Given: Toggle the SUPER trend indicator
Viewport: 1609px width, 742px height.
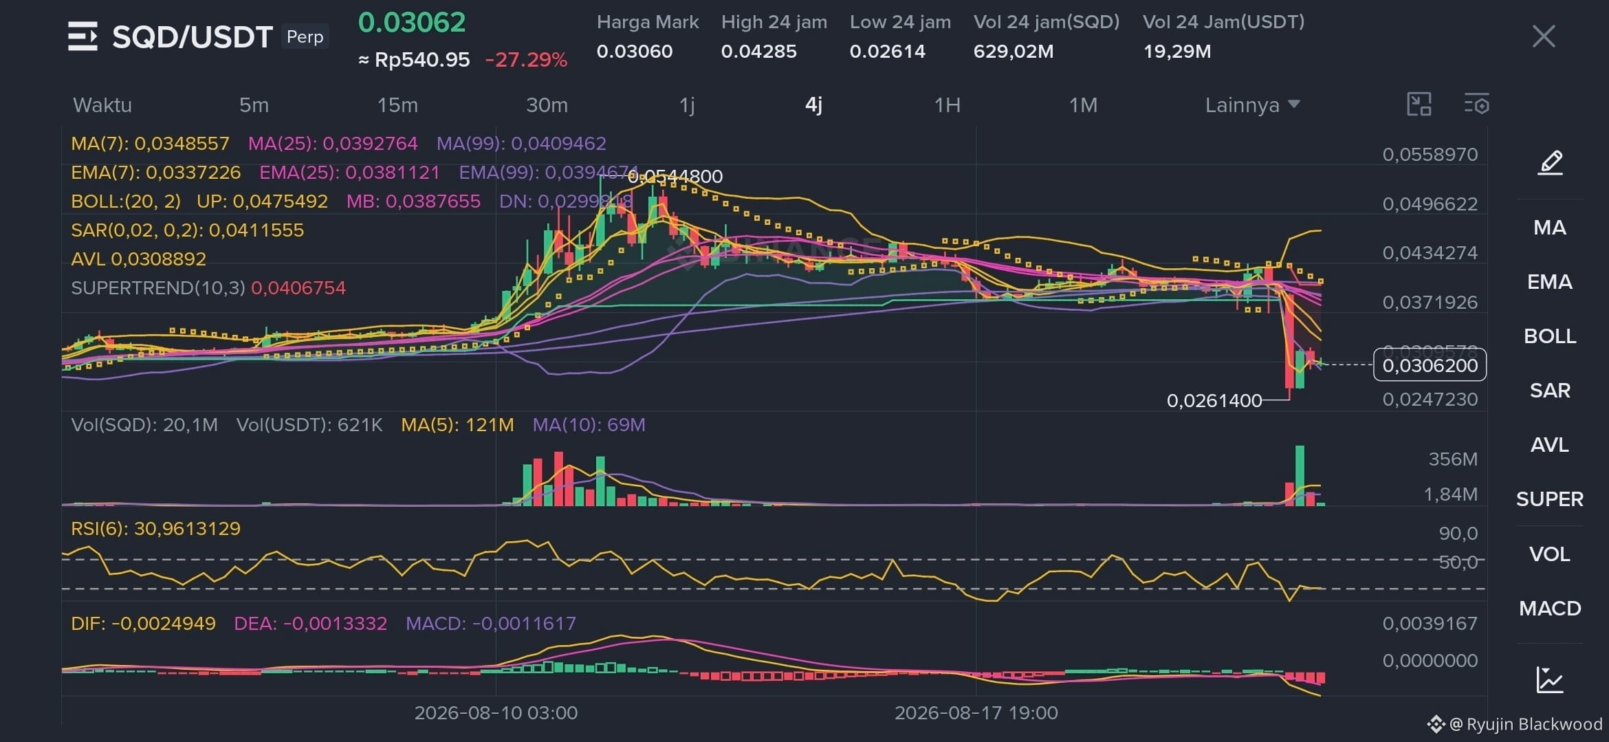Looking at the screenshot, I should [1550, 499].
